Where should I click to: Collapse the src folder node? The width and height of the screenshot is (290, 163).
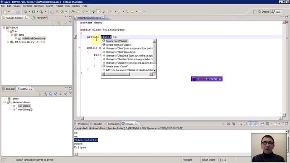click(x=8, y=31)
